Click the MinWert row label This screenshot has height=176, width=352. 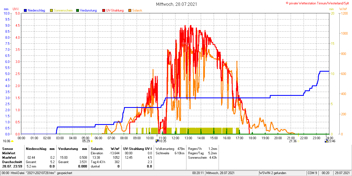(x=9, y=153)
